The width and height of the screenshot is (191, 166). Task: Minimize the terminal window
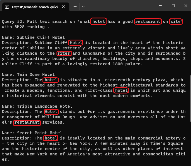pos(160,6)
